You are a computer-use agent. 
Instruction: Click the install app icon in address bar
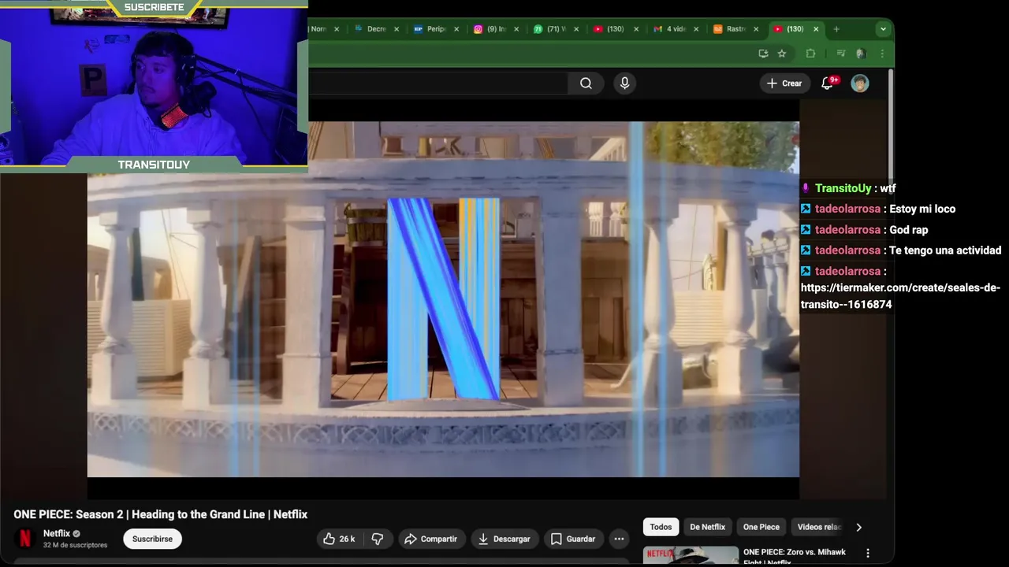pyautogui.click(x=762, y=54)
